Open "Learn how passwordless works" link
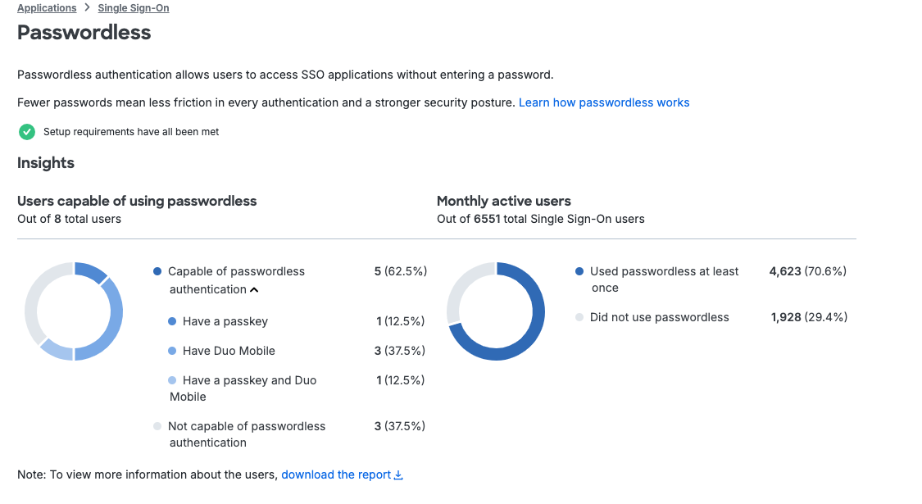This screenshot has height=504, width=922. (x=604, y=102)
